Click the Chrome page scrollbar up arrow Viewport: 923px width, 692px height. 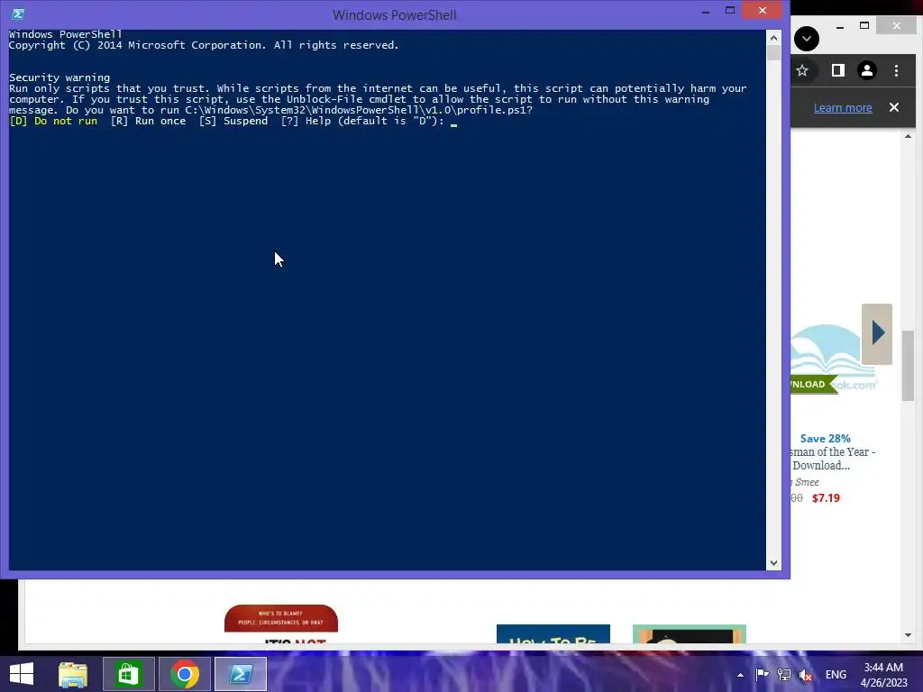(908, 137)
